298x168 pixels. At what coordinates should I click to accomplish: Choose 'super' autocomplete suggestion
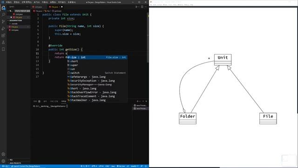tap(97, 65)
